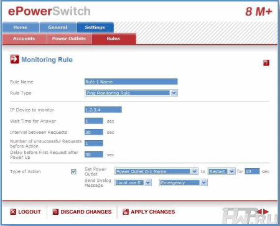
Task: Open the Rule Type dropdown
Action: click(x=131, y=93)
